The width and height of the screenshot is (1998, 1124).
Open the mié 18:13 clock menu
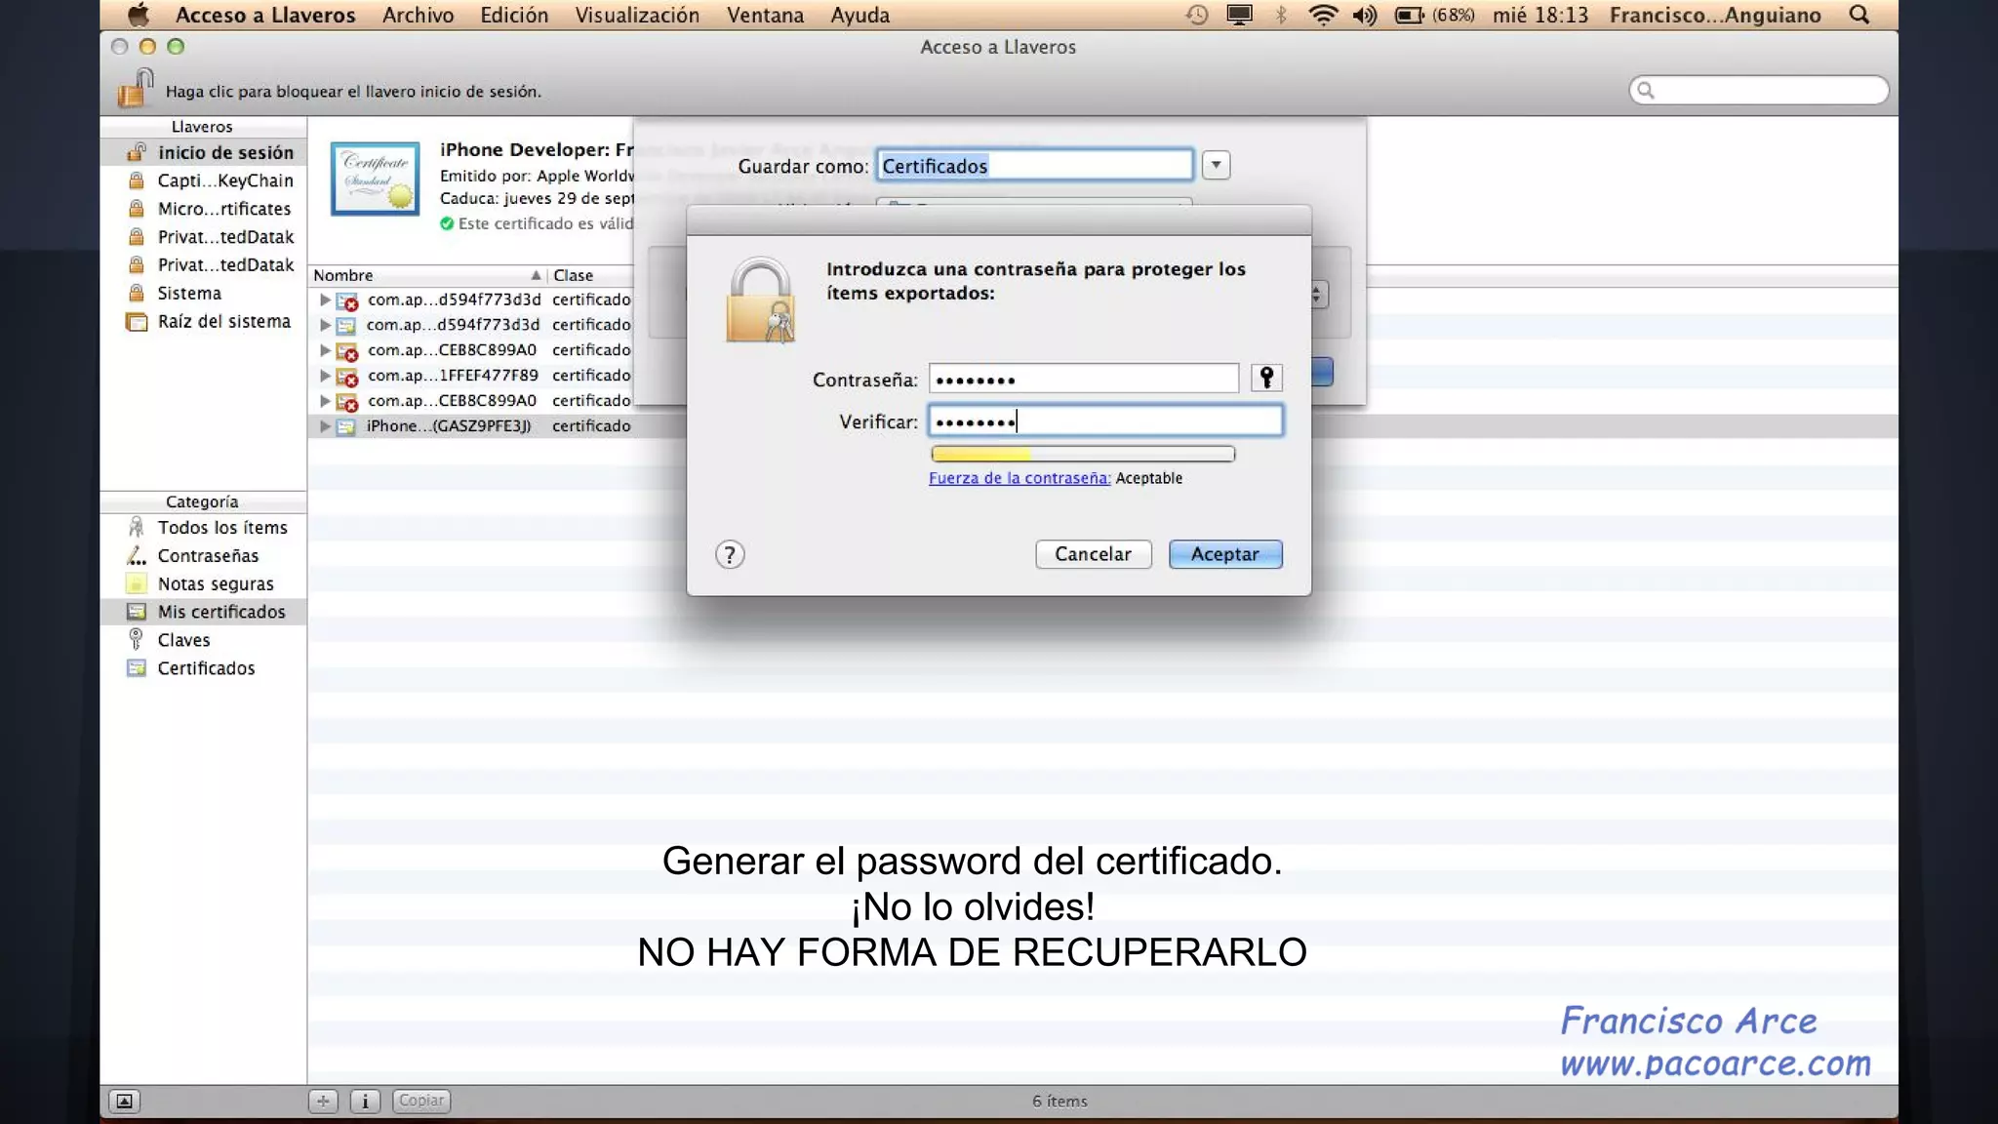(x=1540, y=15)
